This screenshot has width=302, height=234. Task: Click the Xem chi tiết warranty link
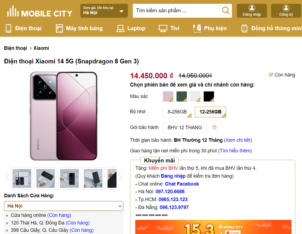[x=238, y=140]
